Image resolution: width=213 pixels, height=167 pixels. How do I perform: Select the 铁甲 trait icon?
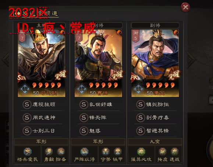coord(118,152)
